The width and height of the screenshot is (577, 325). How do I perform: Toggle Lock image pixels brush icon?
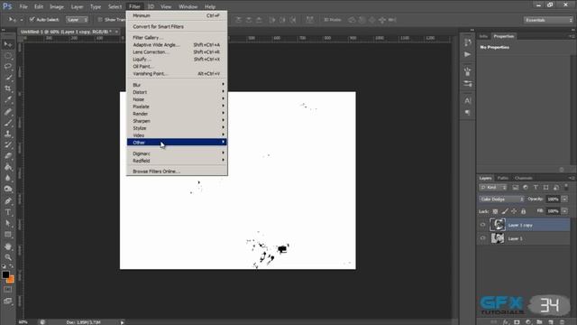click(x=505, y=211)
